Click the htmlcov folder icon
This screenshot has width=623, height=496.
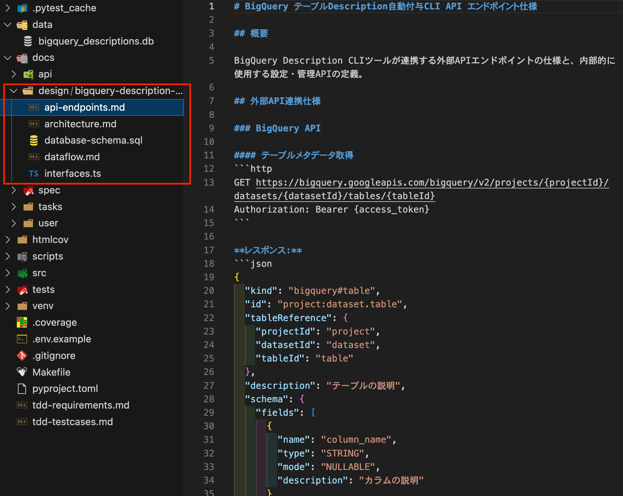[22, 240]
